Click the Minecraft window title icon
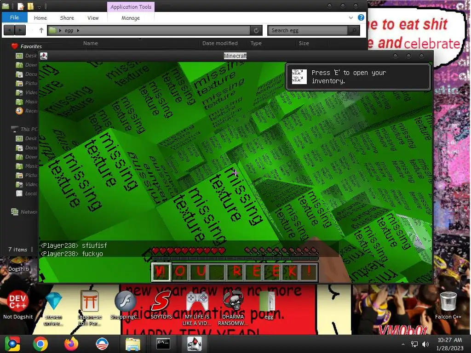Screen dimensions: 471x353 pyautogui.click(x=44, y=56)
